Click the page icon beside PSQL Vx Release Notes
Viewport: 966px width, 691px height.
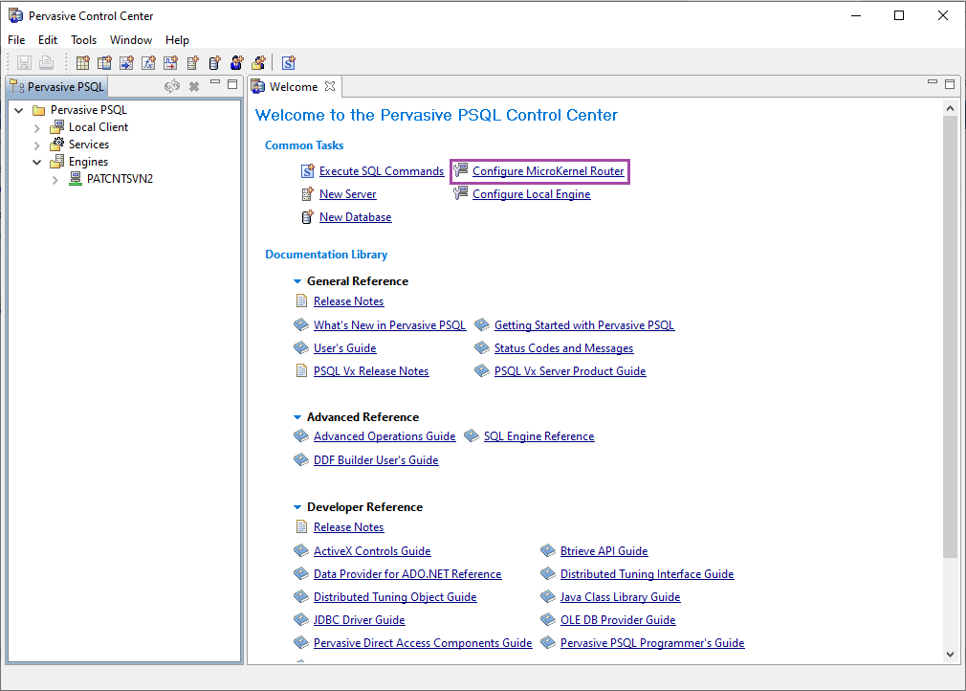(x=301, y=370)
